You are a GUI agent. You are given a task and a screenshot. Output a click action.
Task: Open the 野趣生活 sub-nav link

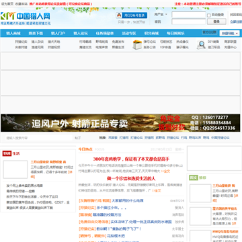click(118, 47)
